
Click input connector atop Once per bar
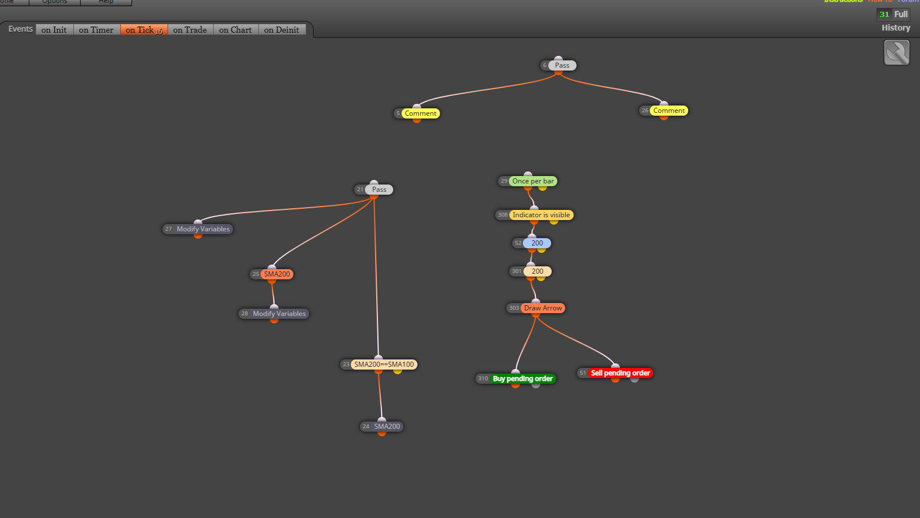coord(528,174)
